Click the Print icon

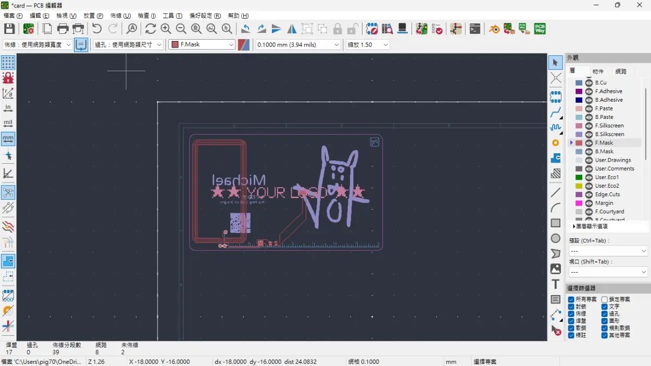(63, 29)
